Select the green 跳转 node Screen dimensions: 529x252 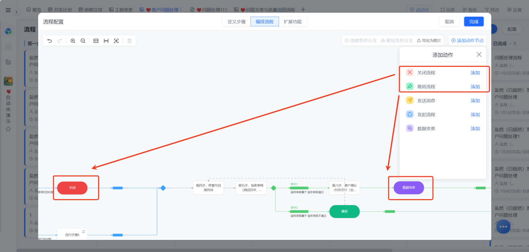(344, 211)
